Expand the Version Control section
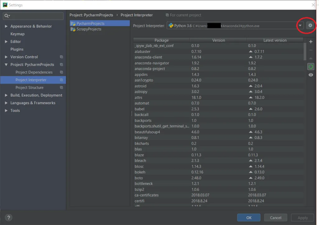The height and width of the screenshot is (225, 319). click(x=6, y=57)
